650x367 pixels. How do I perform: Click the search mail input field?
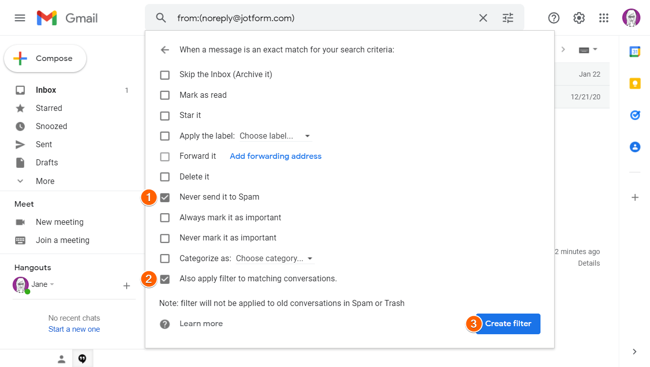[323, 18]
